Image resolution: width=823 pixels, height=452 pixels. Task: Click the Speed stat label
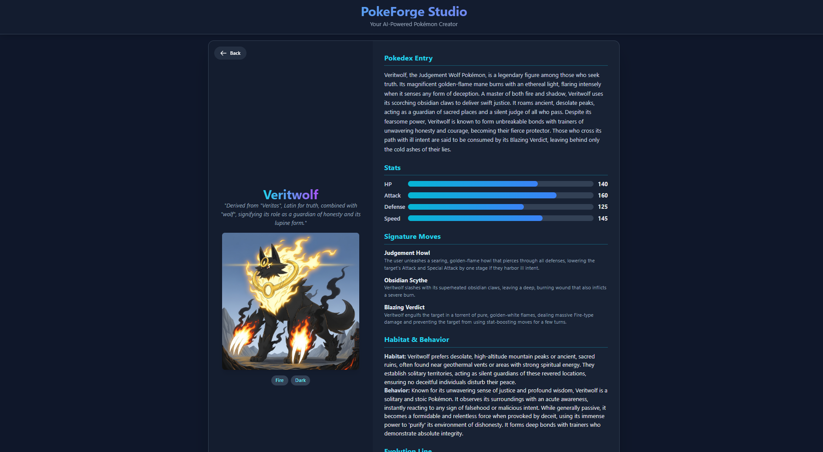tap(392, 218)
